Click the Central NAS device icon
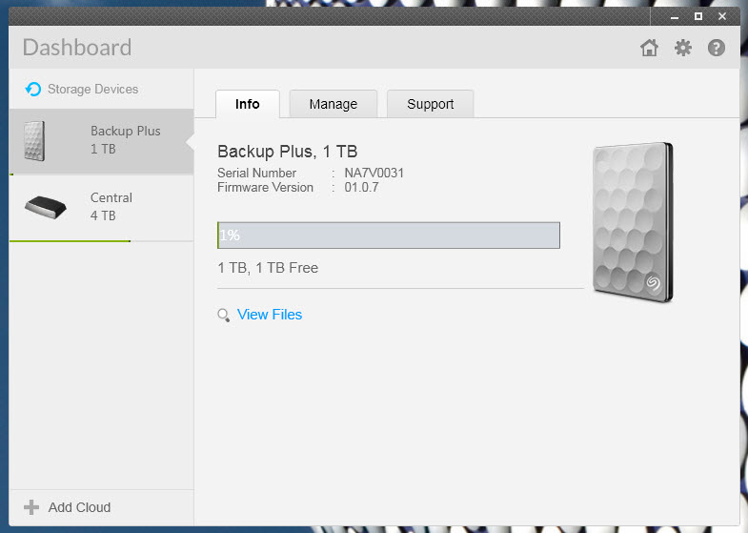This screenshot has height=533, width=748. coord(46,207)
